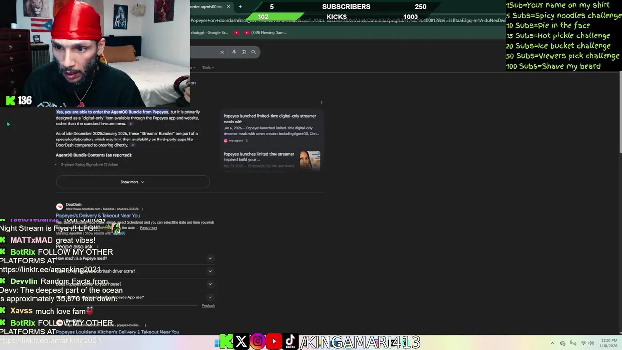Open Google Lens image search icon
The image size is (622, 350).
244,52
